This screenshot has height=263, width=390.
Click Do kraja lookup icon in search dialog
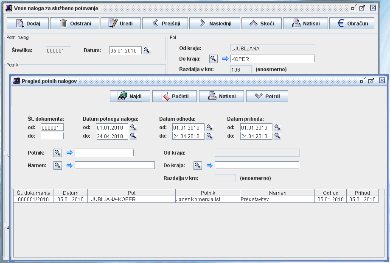(x=198, y=165)
